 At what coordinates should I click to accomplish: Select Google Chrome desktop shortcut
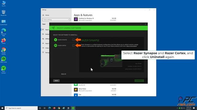pos(3,51)
